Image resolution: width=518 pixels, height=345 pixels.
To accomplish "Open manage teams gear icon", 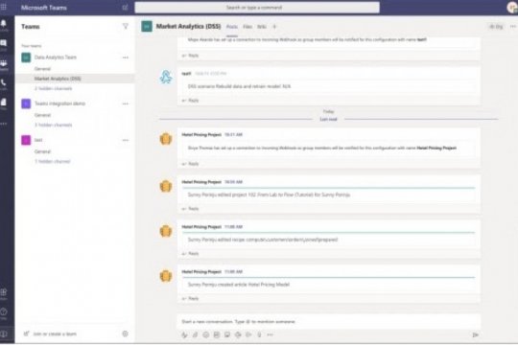I will click(126, 333).
